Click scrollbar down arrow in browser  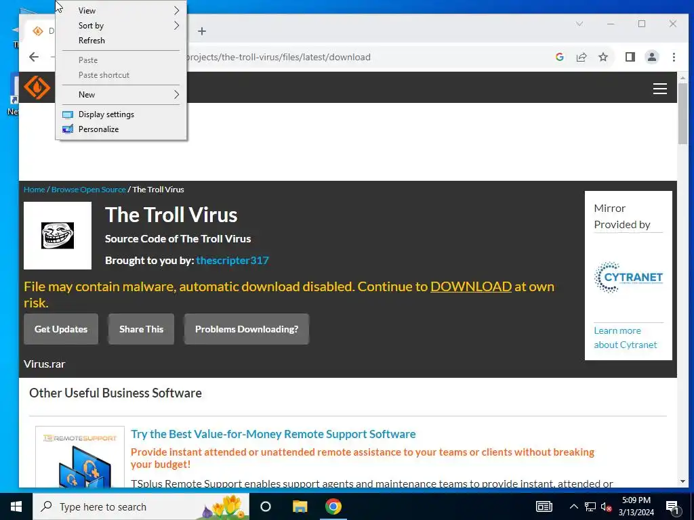pyautogui.click(x=682, y=481)
